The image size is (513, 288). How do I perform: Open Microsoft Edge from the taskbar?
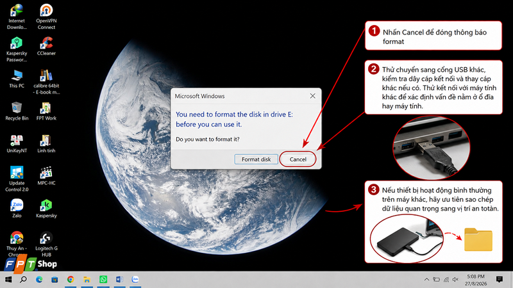(x=39, y=280)
